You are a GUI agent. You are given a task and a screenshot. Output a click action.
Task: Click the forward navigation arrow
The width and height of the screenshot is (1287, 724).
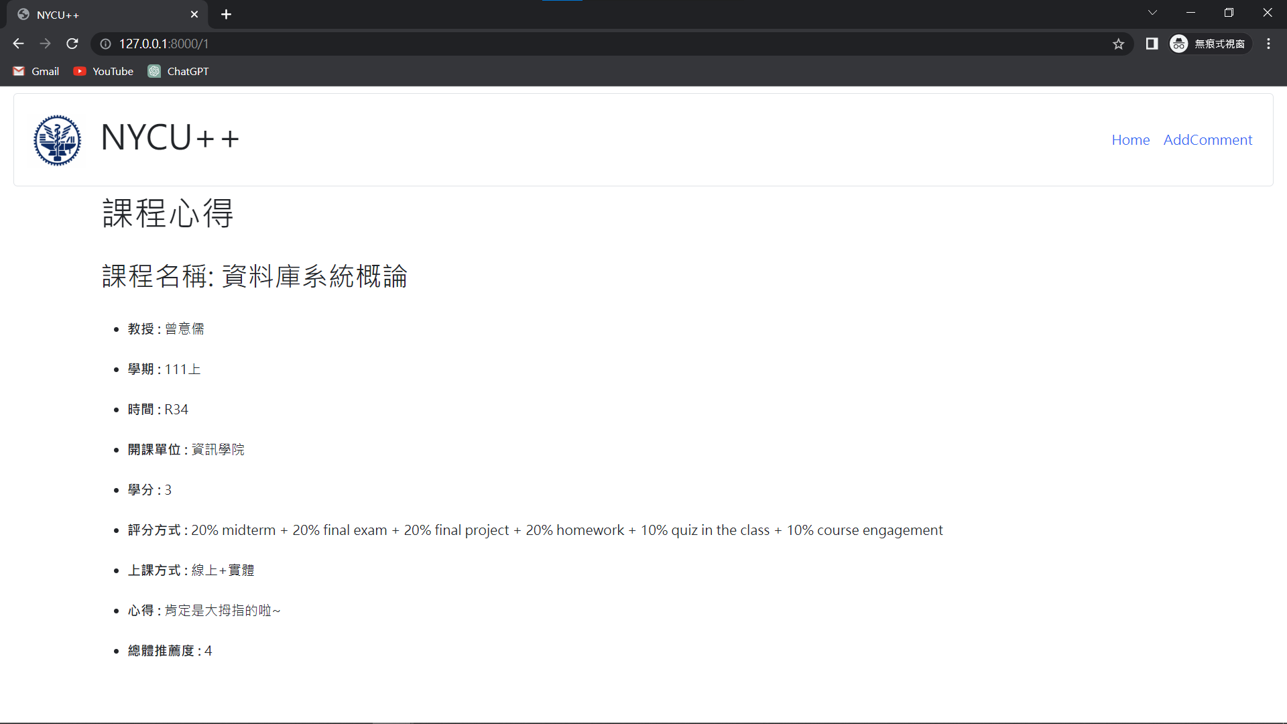click(x=45, y=44)
